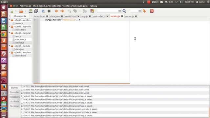
Task: Collapse the ~/Deskt...lar/data folder
Action: 10,46
